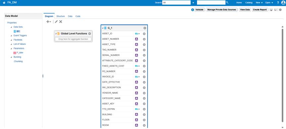Image resolution: width=286 pixels, height=129 pixels.
Task: Open Catalog in the header
Action: point(249,3)
